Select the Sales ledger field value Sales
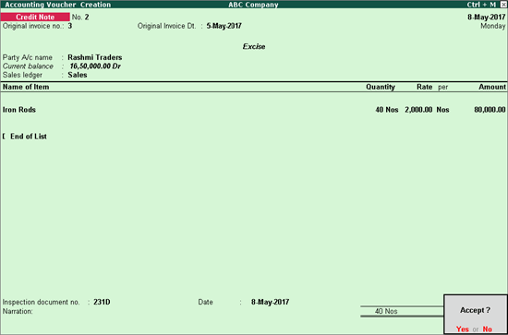508x335 pixels. 78,75
